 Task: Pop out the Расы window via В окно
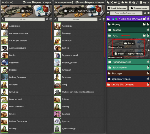27,2
